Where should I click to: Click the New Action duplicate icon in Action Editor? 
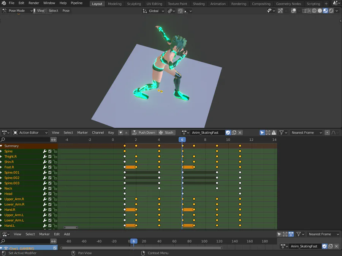(x=234, y=132)
